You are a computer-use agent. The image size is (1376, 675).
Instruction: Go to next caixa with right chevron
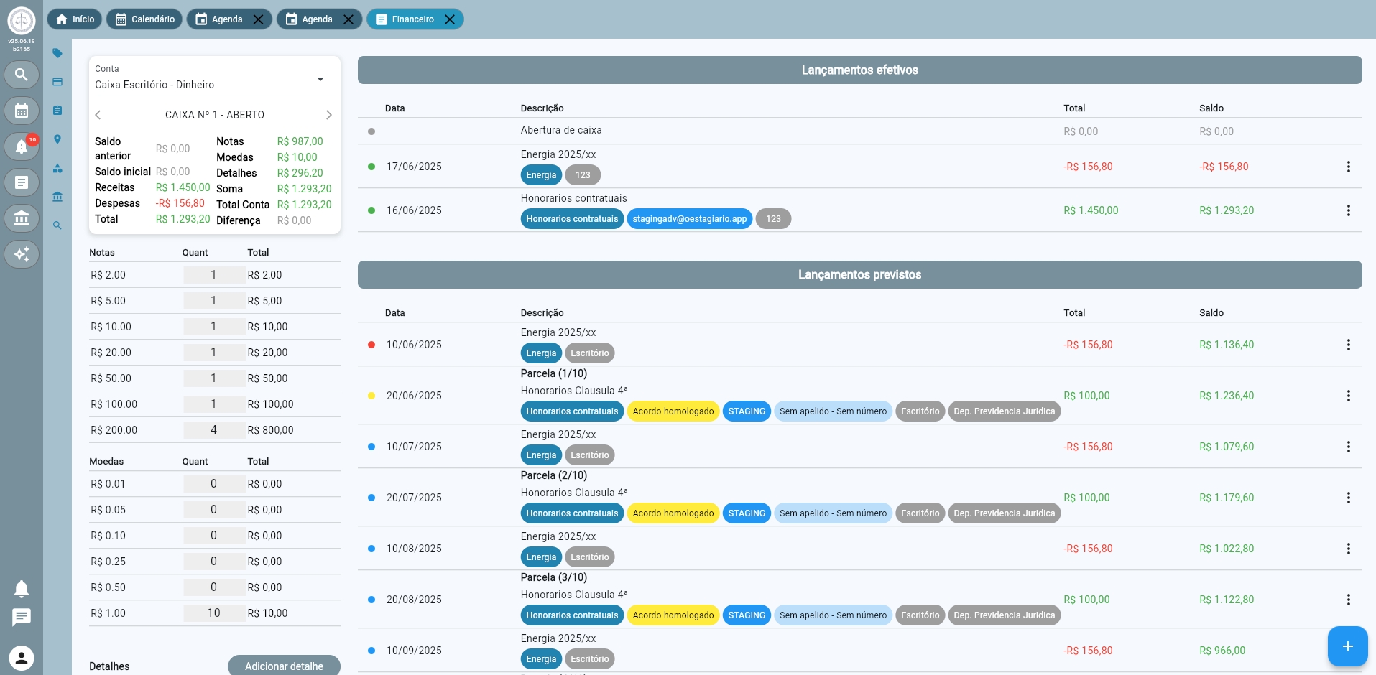pos(328,115)
